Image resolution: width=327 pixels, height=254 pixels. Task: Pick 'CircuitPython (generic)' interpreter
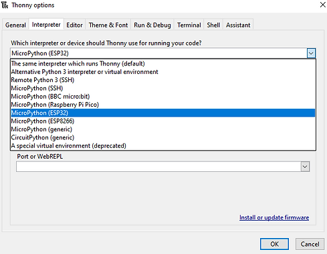click(x=163, y=137)
